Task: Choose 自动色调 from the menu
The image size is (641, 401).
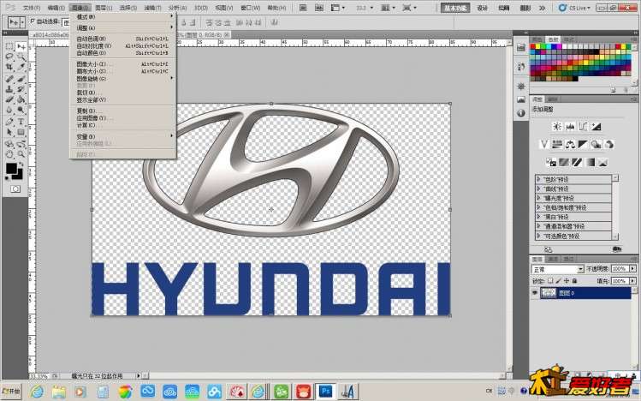Action: coord(123,39)
